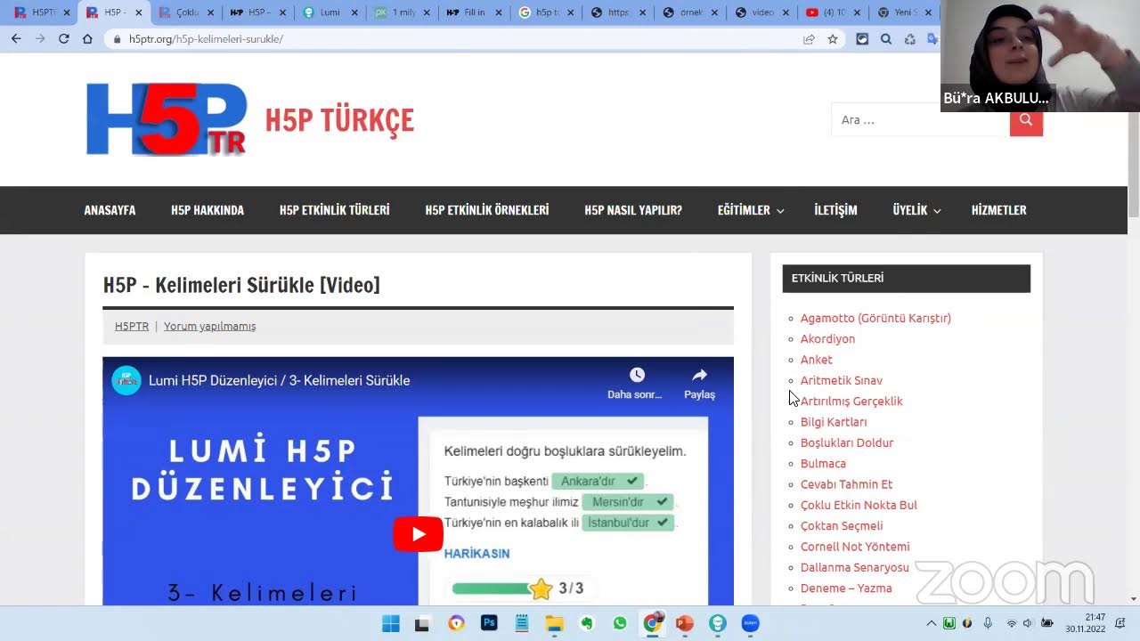Screen dimensions: 1140x641
Task: Open Evernote from the taskbar
Action: pyautogui.click(x=587, y=623)
